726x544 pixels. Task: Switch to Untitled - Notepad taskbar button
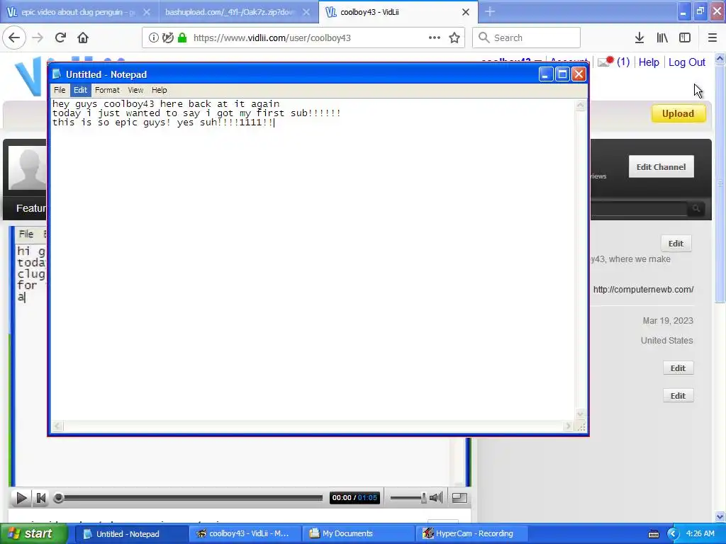tap(130, 534)
